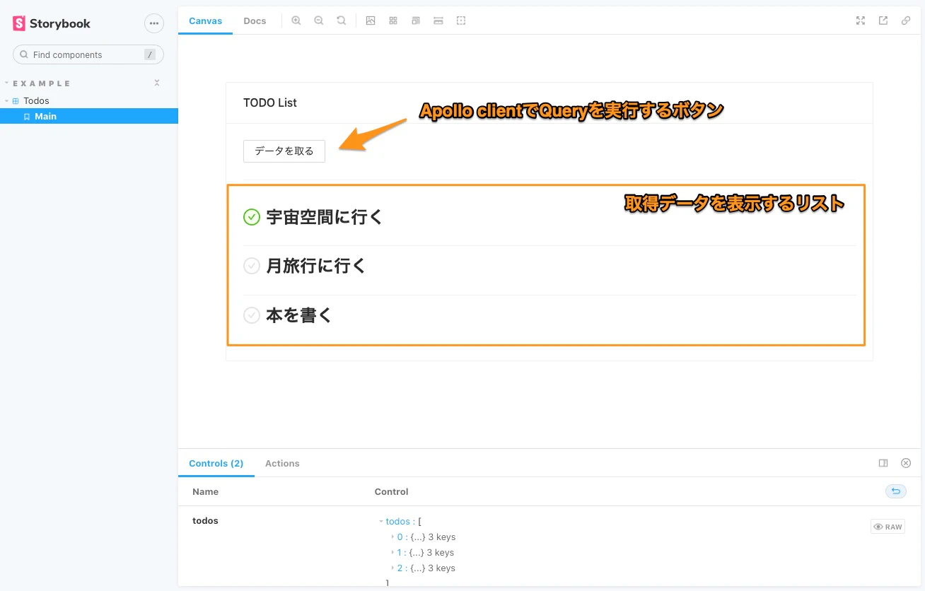Copy the canvas link

tap(906, 21)
